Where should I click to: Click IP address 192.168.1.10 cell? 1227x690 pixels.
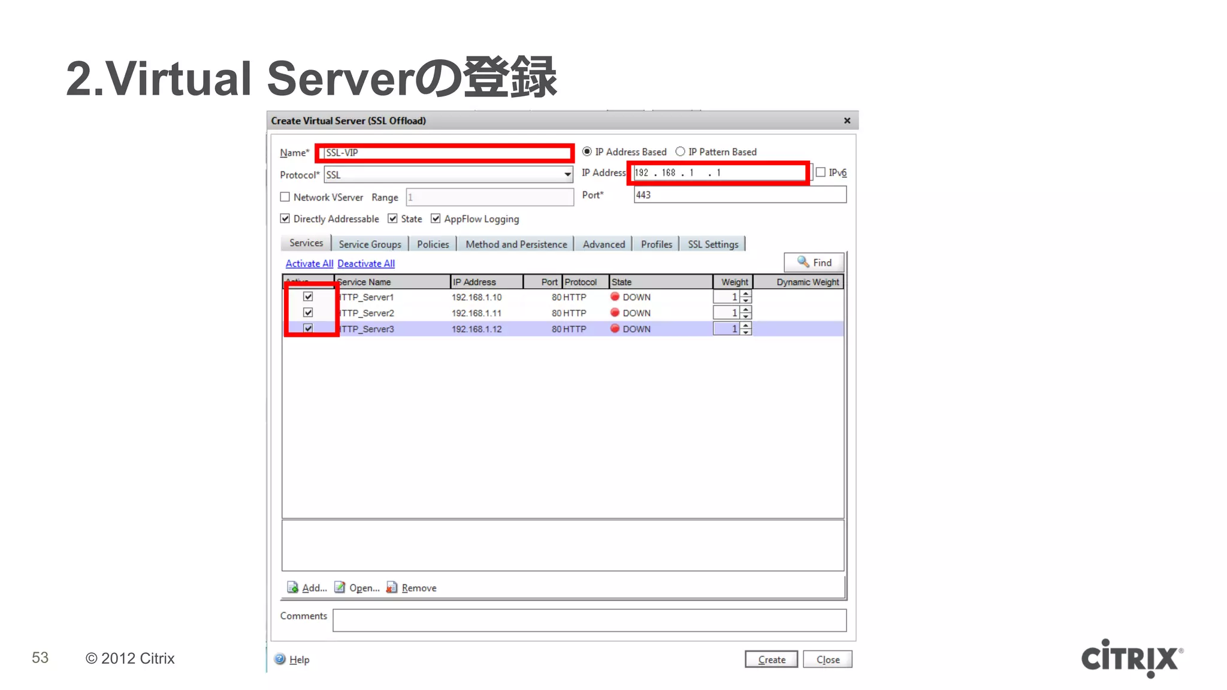point(476,297)
